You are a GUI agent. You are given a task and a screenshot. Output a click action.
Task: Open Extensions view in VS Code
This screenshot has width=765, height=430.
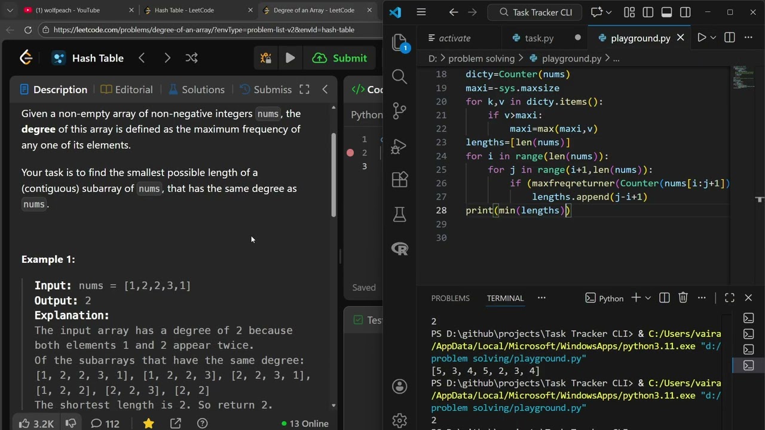click(399, 180)
